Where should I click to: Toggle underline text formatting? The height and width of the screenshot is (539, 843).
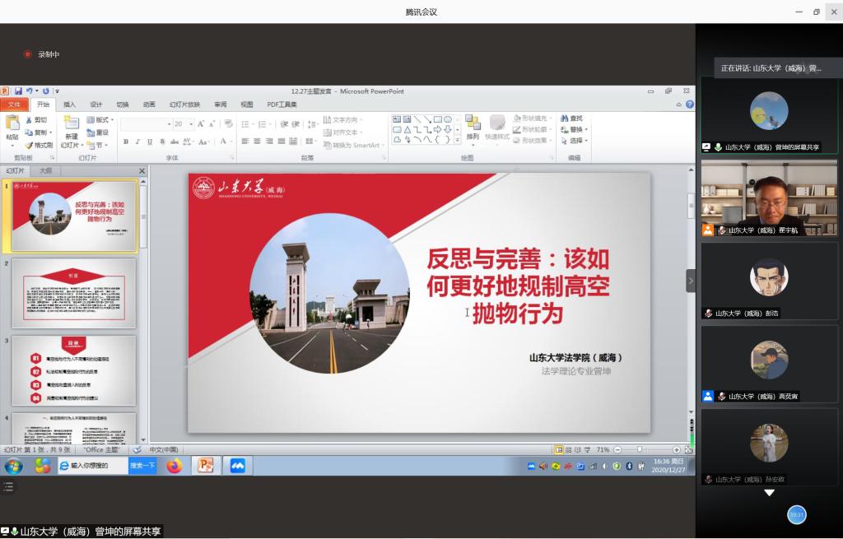149,142
